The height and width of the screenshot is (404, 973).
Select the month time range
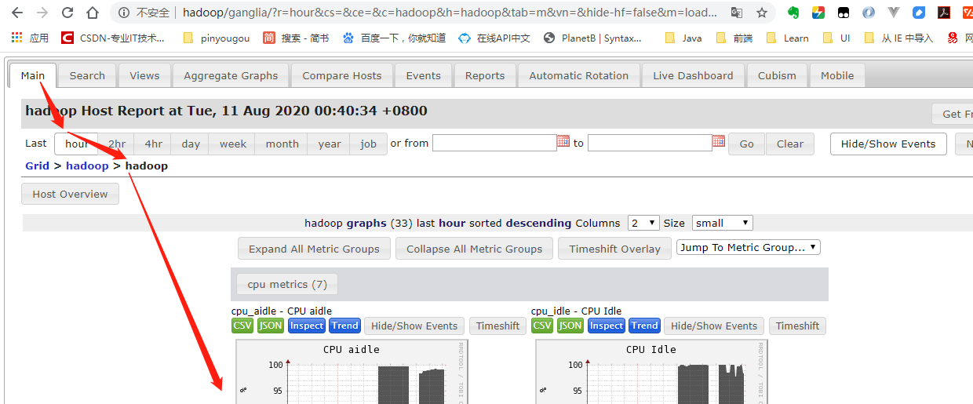282,144
